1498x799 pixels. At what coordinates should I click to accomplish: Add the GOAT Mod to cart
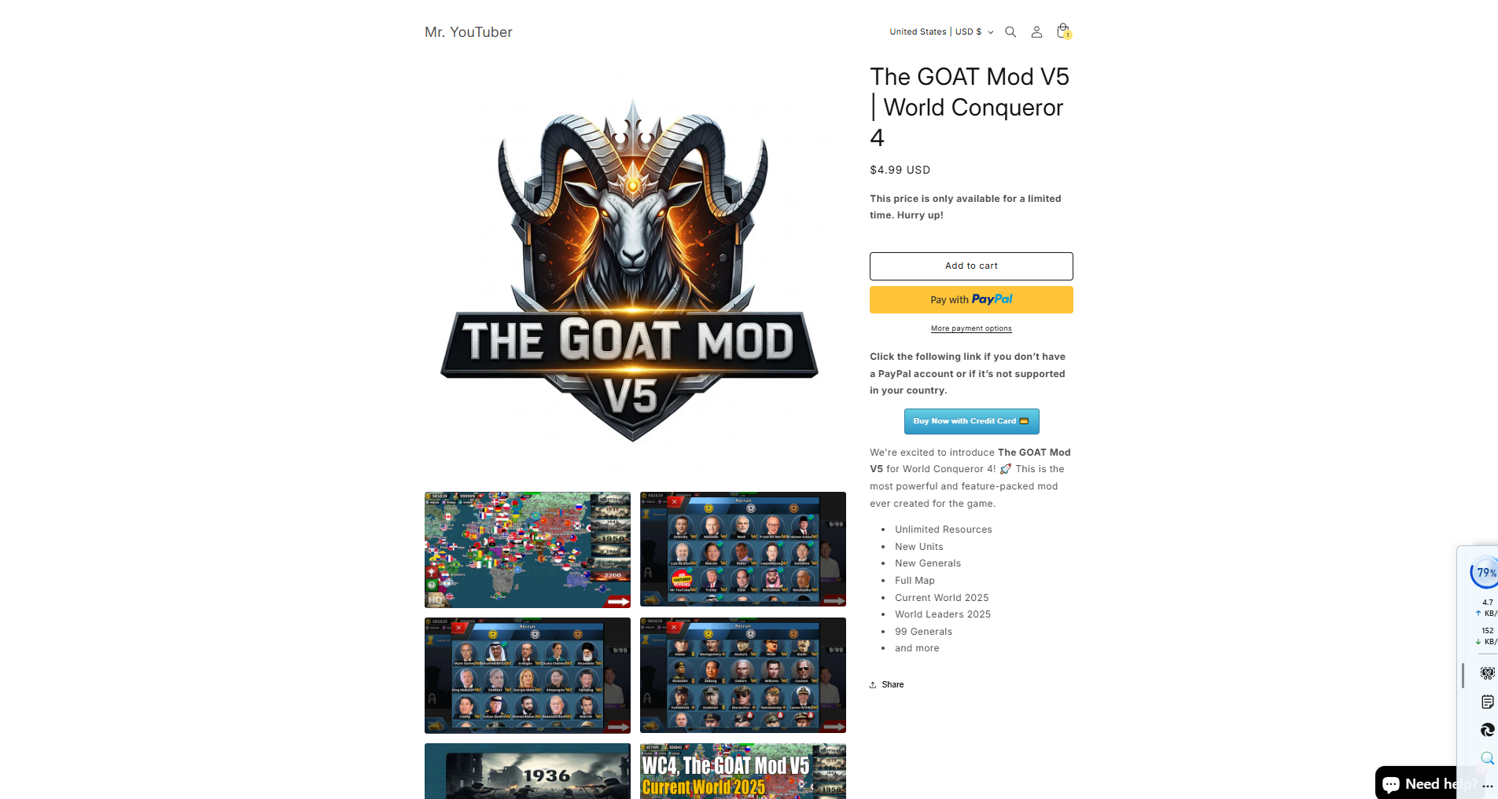point(971,266)
